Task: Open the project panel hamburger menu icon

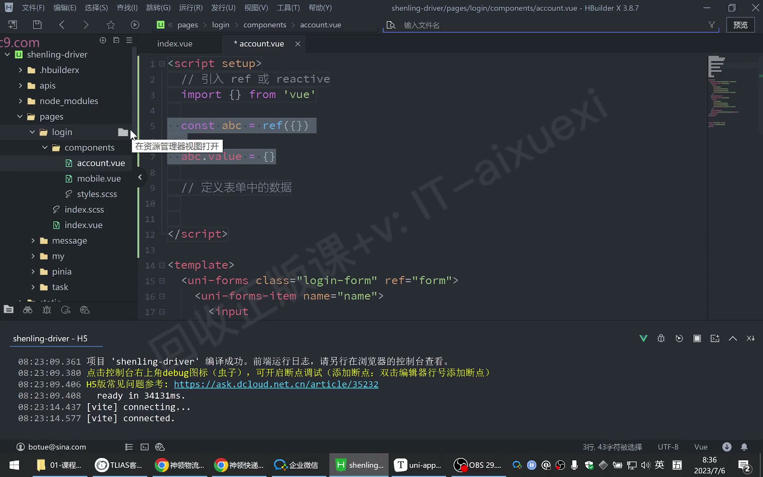Action: 129,40
